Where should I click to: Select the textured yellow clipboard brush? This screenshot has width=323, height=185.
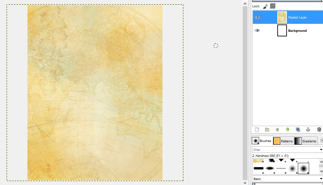pyautogui.click(x=258, y=161)
